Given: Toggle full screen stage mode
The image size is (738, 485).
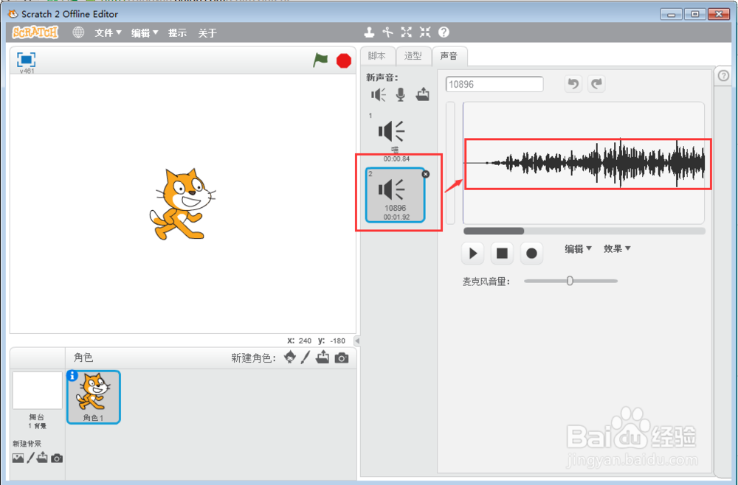Looking at the screenshot, I should (27, 60).
